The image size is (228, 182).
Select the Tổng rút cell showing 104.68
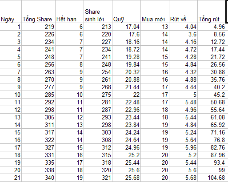[x=212, y=178]
